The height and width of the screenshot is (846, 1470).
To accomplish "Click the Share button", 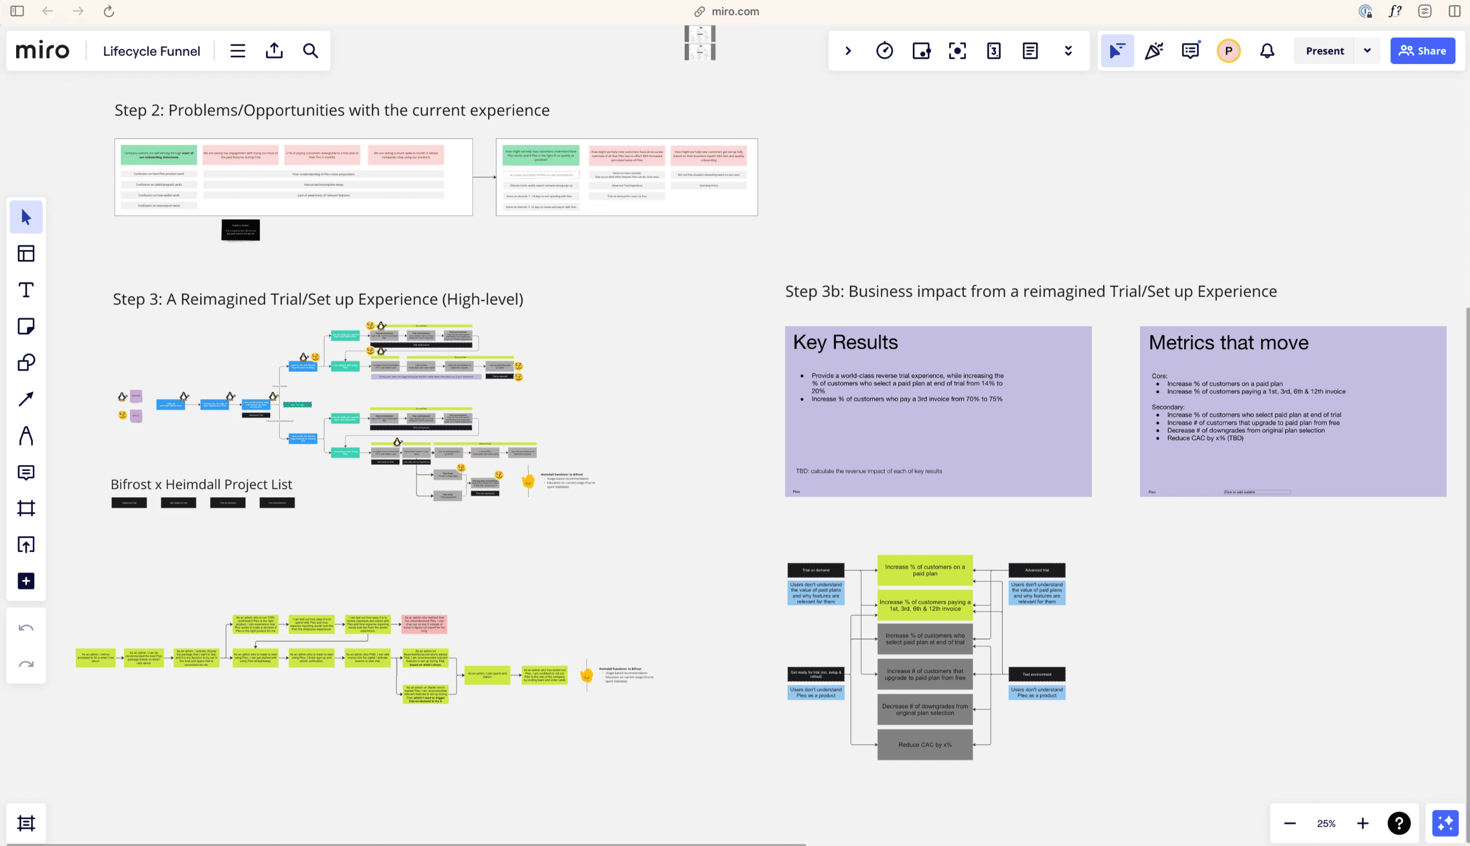I will coord(1422,51).
